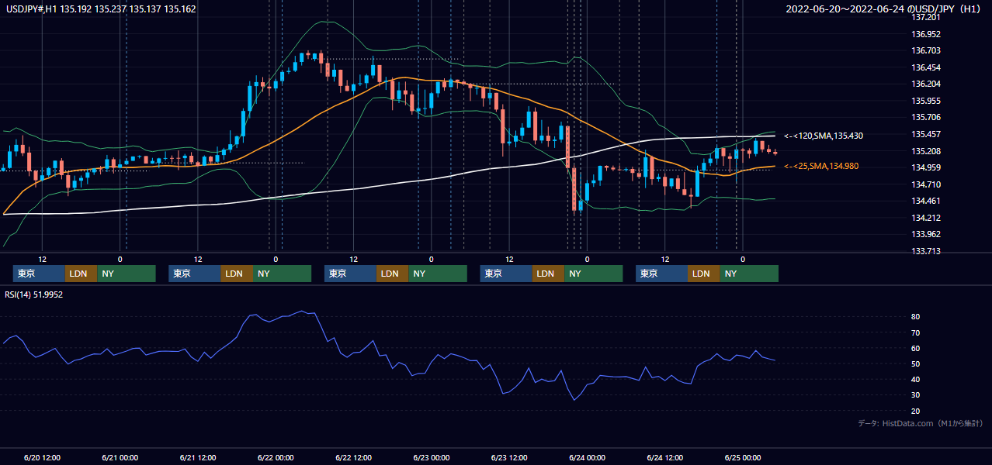Click price axis label 136.454
992x465 pixels.
coord(927,67)
